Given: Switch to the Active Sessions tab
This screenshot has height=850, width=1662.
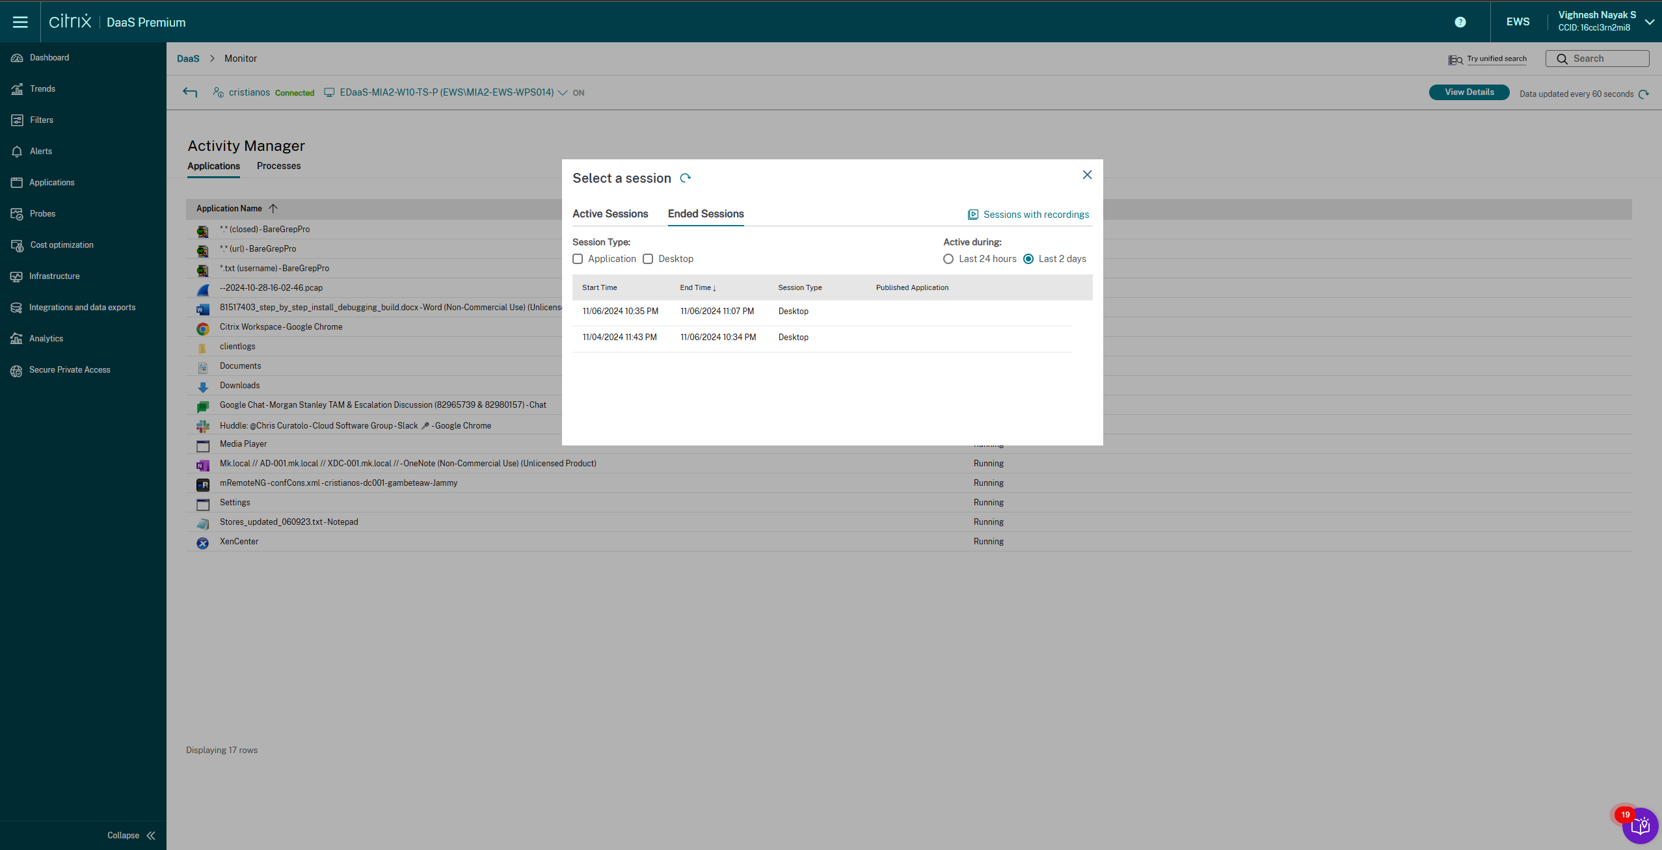Looking at the screenshot, I should point(610,214).
